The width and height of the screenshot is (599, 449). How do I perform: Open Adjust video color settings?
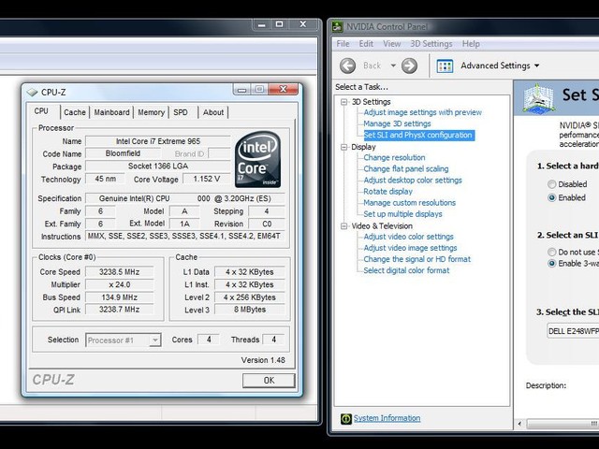point(408,237)
